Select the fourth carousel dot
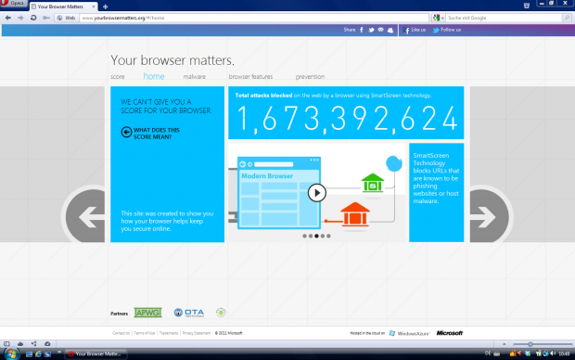Screen dimensions: 575x360 [x=323, y=236]
